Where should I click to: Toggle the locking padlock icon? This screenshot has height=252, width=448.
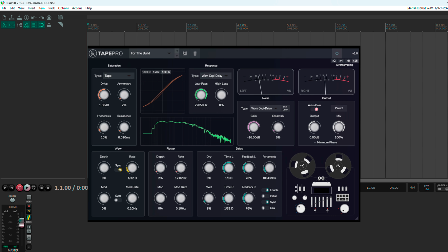[x=49, y=25]
